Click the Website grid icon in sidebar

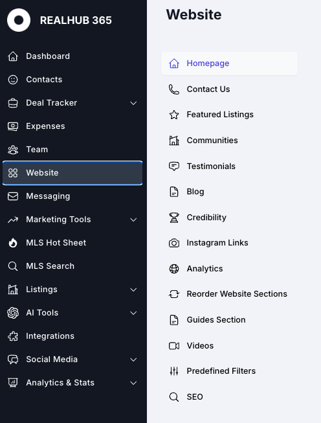pyautogui.click(x=13, y=173)
